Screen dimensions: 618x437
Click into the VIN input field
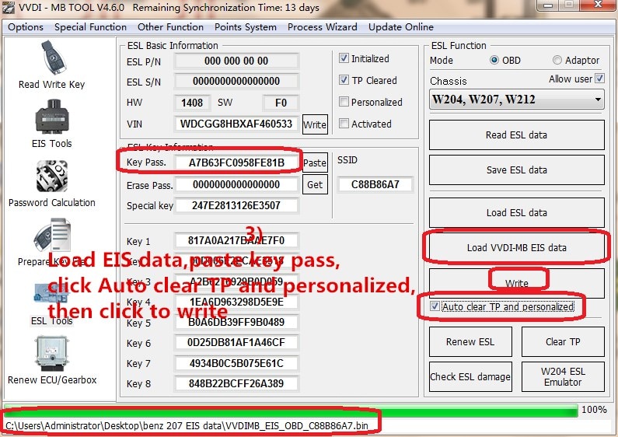pos(236,124)
